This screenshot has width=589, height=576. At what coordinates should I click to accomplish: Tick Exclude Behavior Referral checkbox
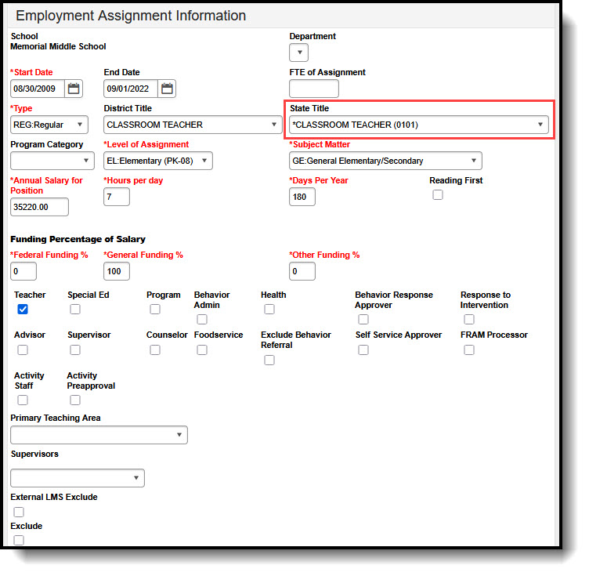(x=269, y=360)
